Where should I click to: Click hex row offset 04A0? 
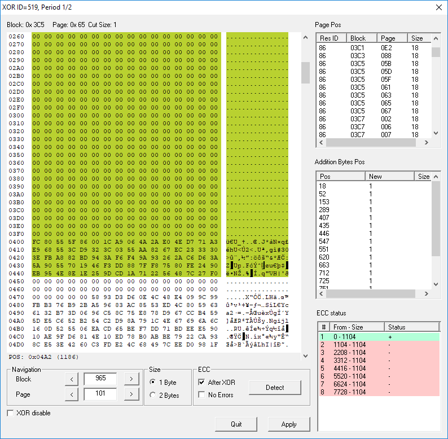[x=16, y=321]
